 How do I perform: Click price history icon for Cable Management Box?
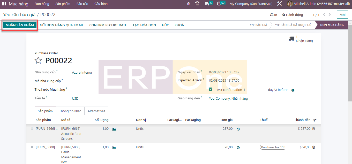238,148
